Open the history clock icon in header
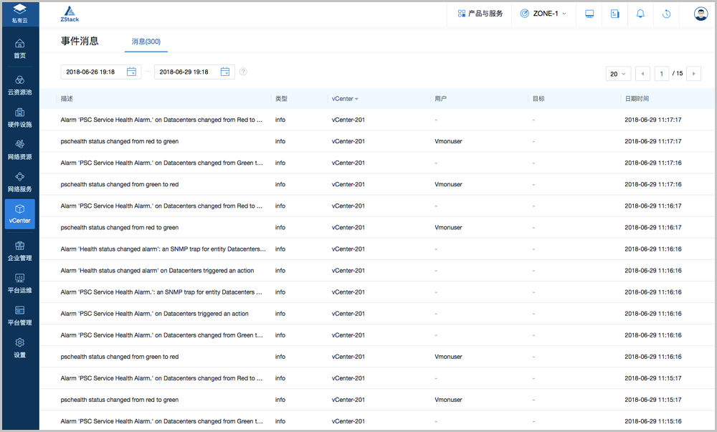Image resolution: width=717 pixels, height=432 pixels. coord(666,14)
